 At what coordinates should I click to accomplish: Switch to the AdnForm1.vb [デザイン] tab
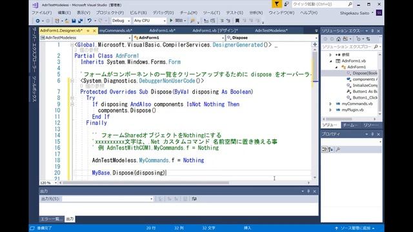pyautogui.click(x=215, y=30)
